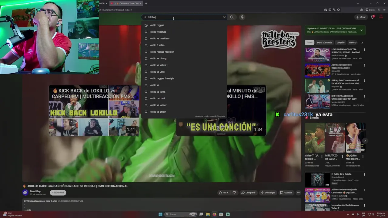Click the browser Sign in button
Image resolution: width=388 pixels, height=218 pixels.
click(370, 10)
